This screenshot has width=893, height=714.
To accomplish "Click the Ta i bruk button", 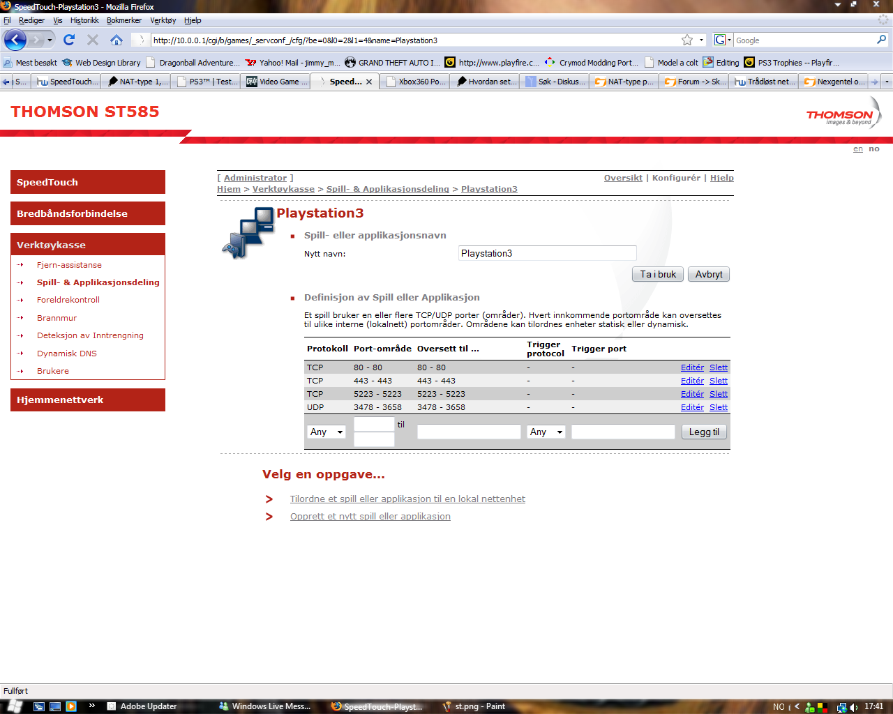I will click(x=658, y=274).
